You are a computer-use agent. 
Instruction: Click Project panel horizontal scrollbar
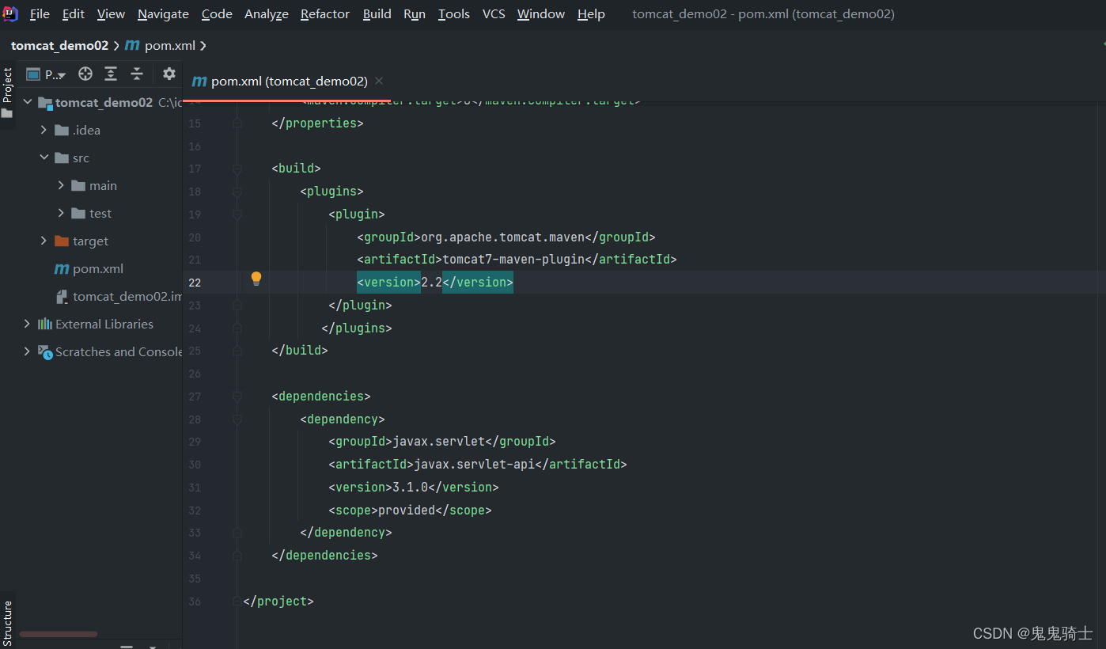pos(58,634)
